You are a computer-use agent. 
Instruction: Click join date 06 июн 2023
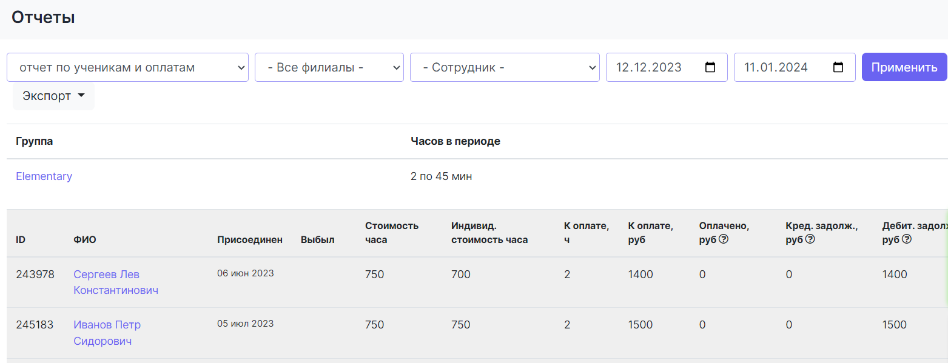246,273
